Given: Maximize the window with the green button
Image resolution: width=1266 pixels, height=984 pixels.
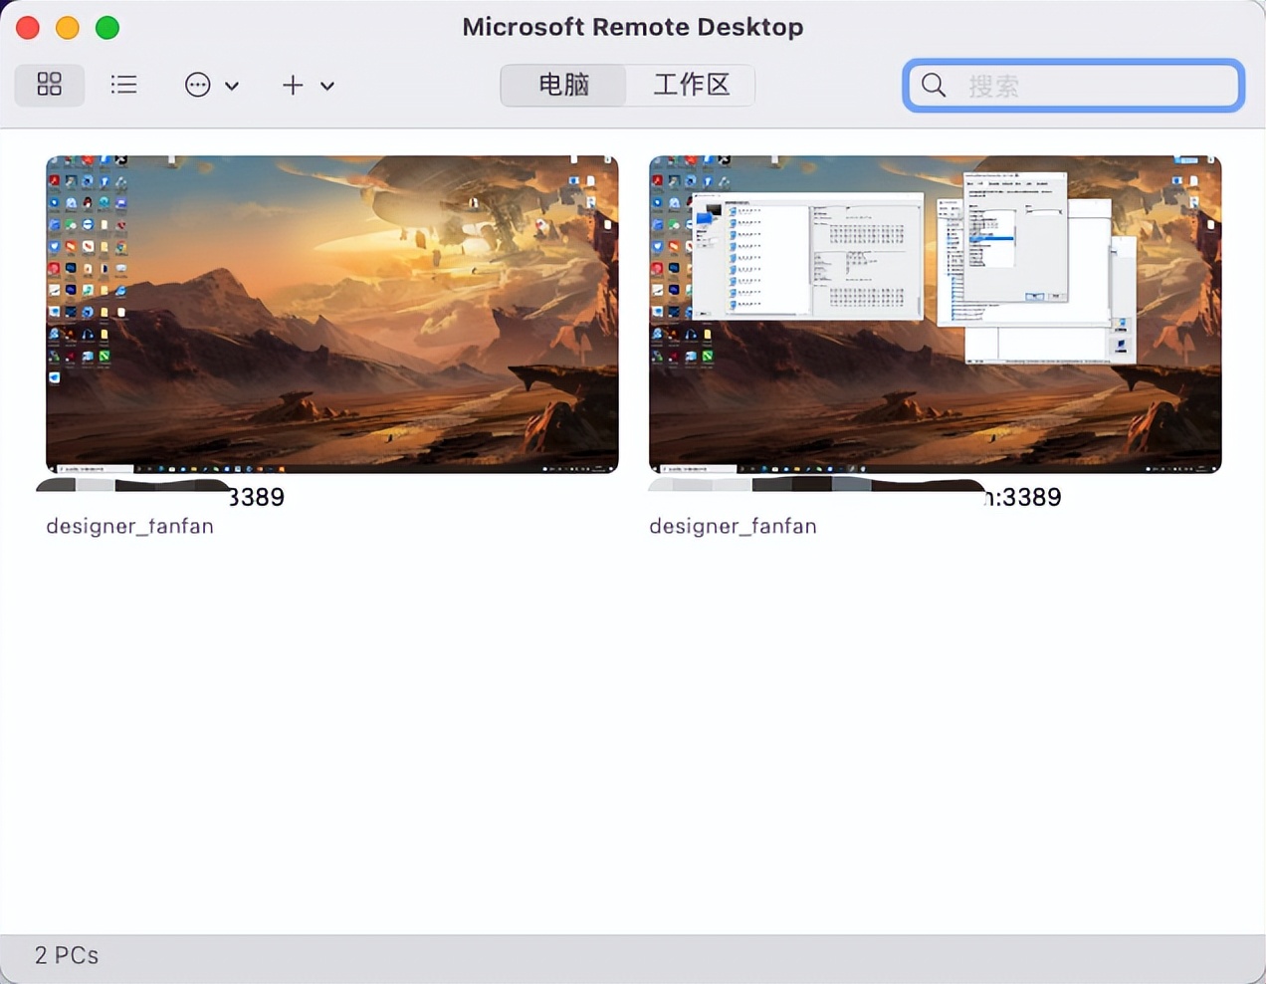Looking at the screenshot, I should tap(107, 28).
